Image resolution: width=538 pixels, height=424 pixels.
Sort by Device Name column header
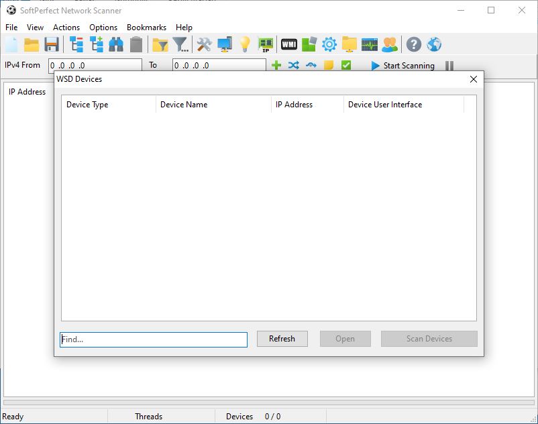point(213,104)
